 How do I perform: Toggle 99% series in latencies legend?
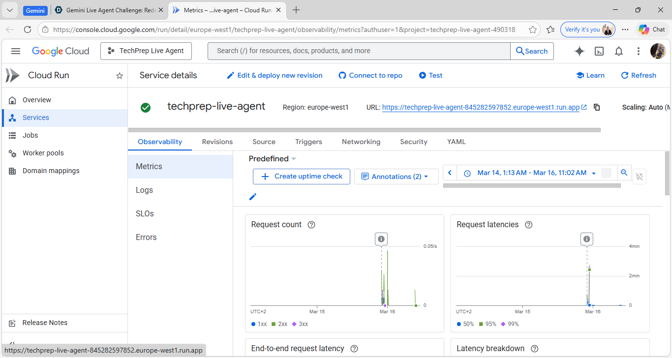coord(510,324)
